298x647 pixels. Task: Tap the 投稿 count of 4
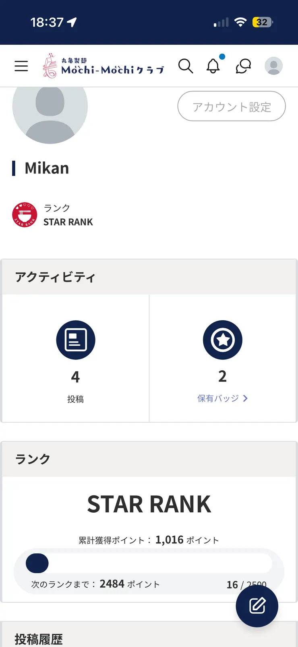pyautogui.click(x=75, y=377)
